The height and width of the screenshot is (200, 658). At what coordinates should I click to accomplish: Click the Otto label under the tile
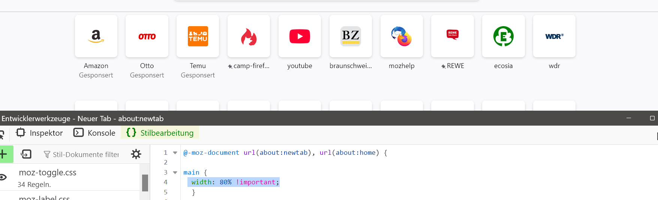point(147,66)
